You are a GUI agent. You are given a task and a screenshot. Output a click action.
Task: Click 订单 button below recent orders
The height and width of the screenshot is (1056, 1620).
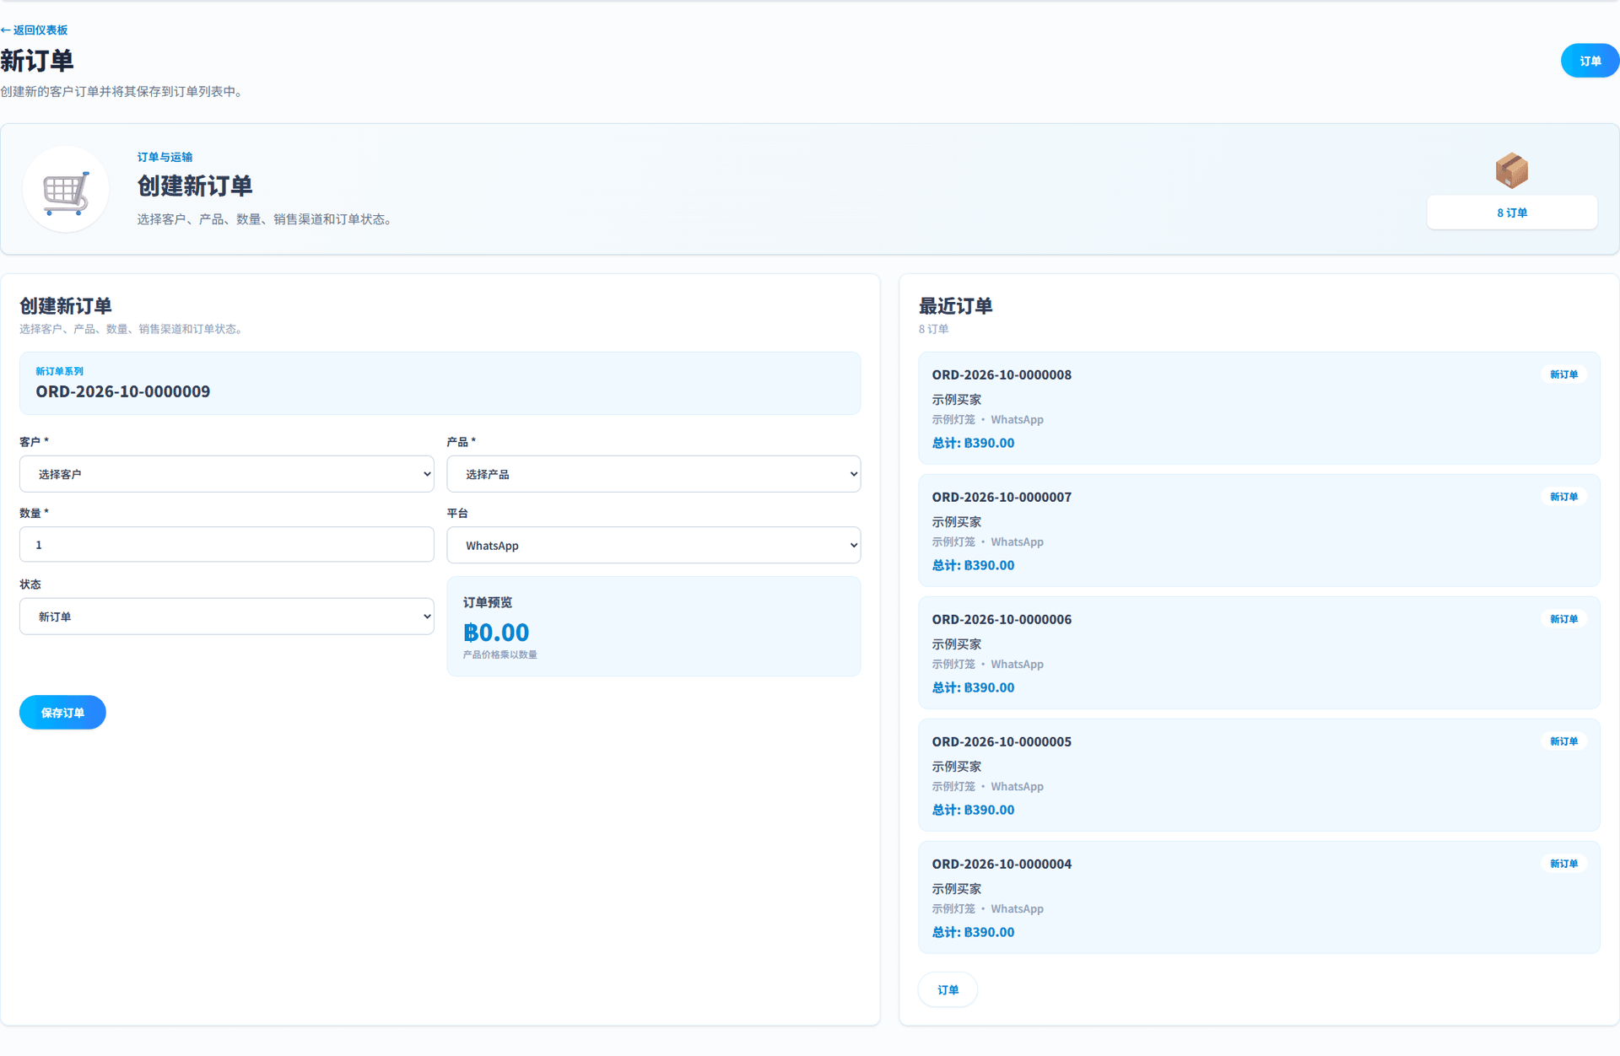[x=948, y=989]
